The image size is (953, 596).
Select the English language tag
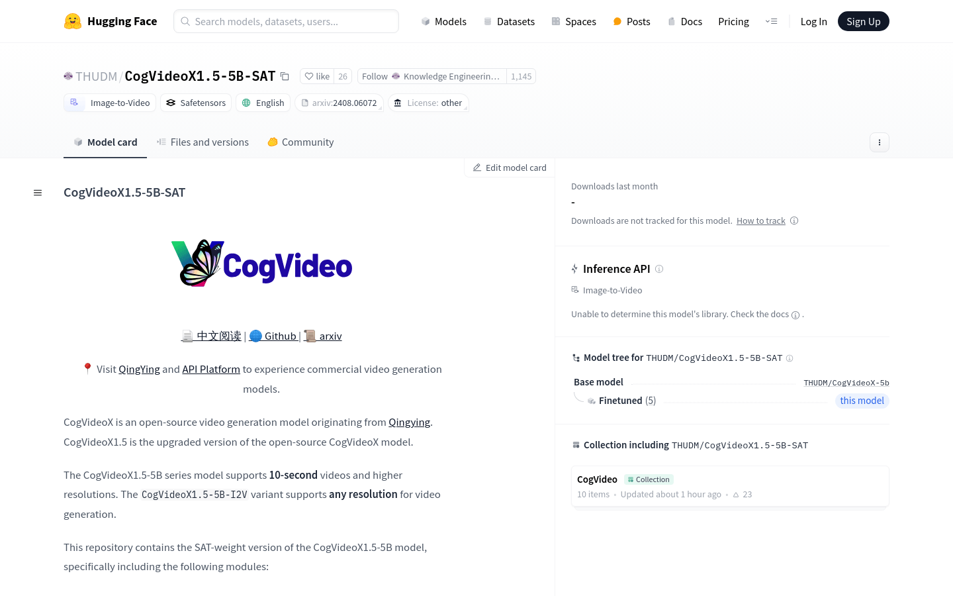(263, 103)
